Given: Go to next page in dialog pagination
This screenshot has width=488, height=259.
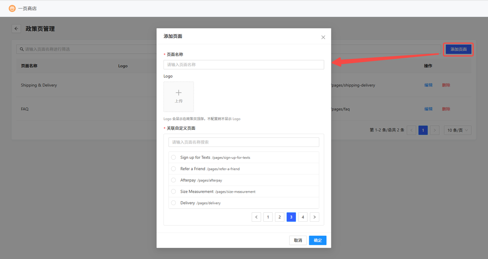Looking at the screenshot, I should (x=315, y=217).
